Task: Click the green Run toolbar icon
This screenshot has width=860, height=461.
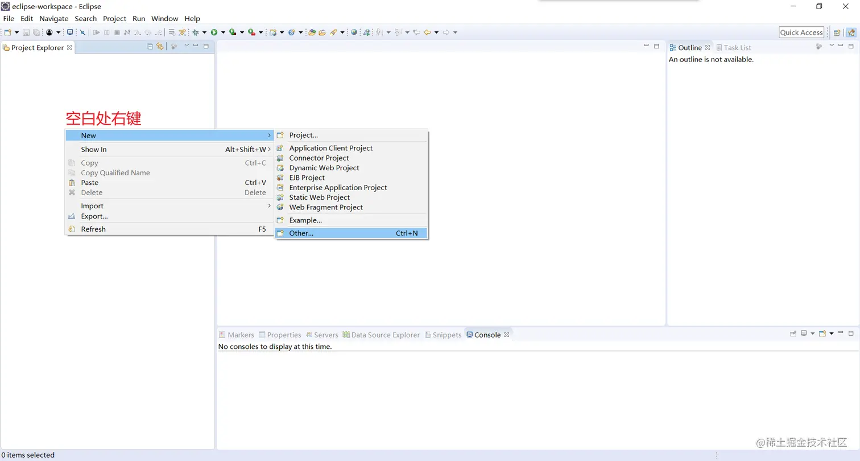Action: [x=214, y=32]
